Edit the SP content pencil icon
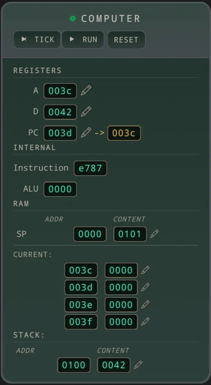 [x=154, y=234]
